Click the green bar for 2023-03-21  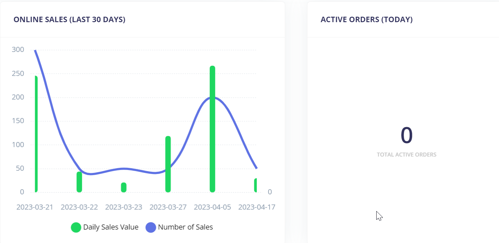coord(36,134)
